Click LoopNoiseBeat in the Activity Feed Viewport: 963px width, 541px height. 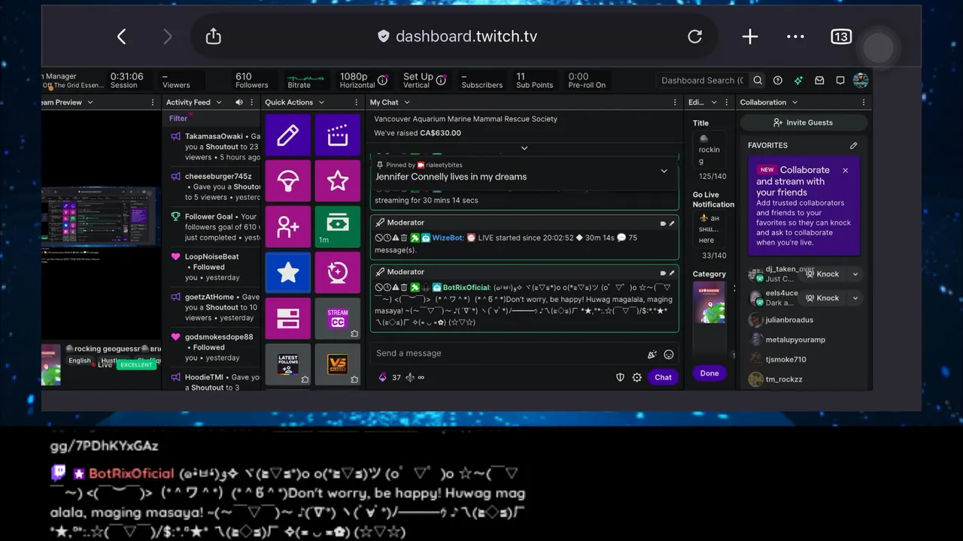click(212, 257)
